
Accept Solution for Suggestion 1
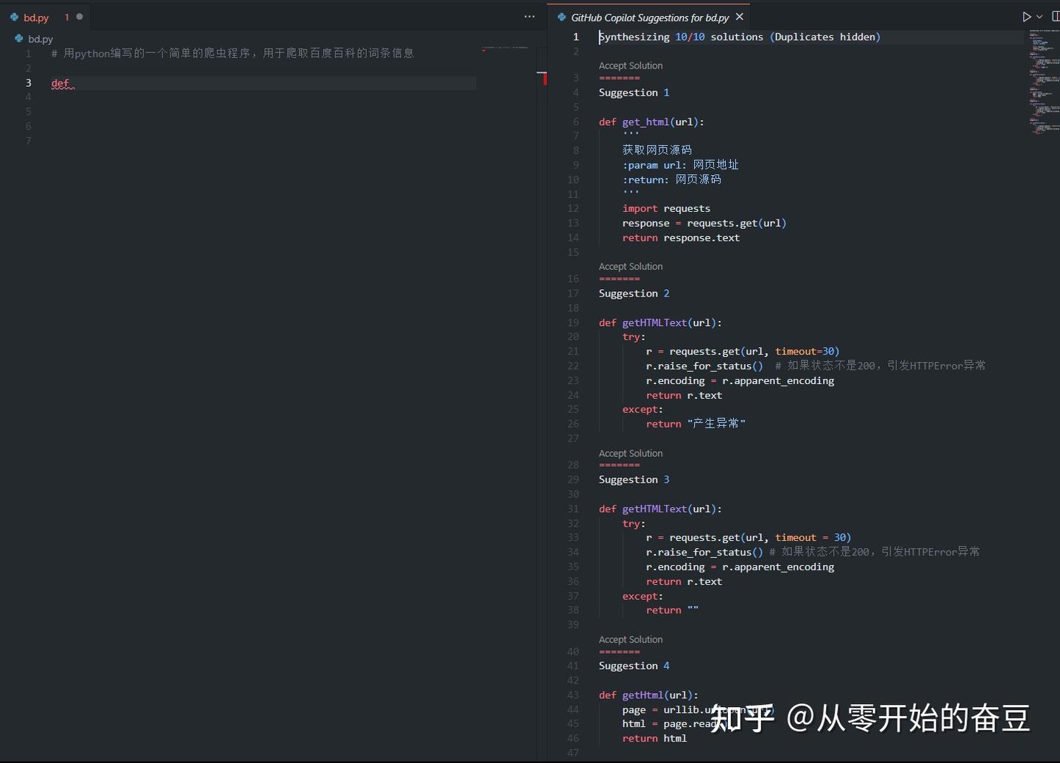(630, 65)
